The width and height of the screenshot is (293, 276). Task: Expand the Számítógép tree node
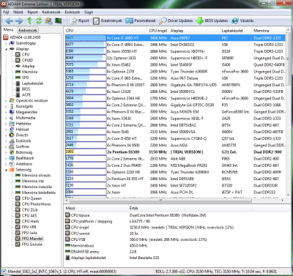(7, 43)
